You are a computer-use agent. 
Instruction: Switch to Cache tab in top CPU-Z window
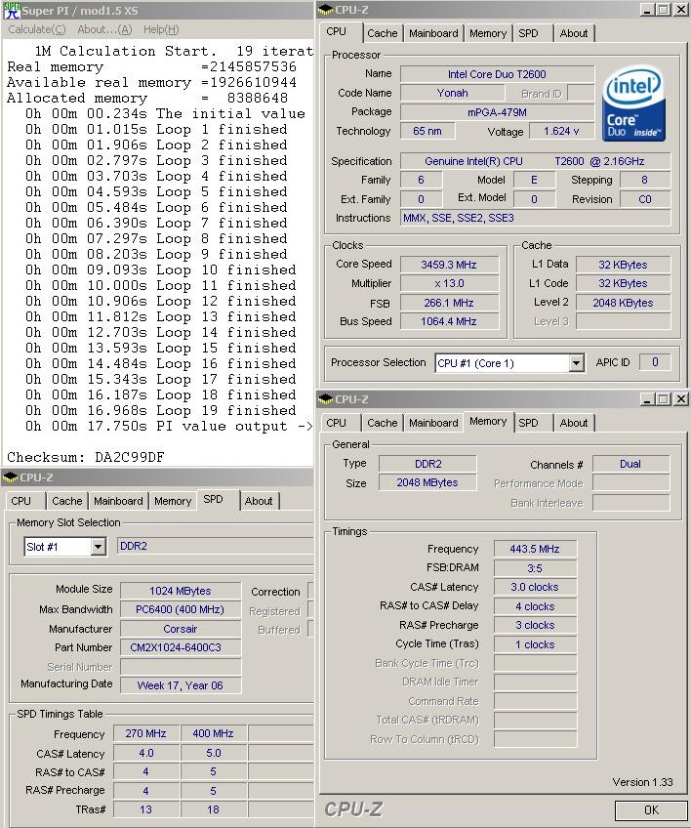point(383,33)
